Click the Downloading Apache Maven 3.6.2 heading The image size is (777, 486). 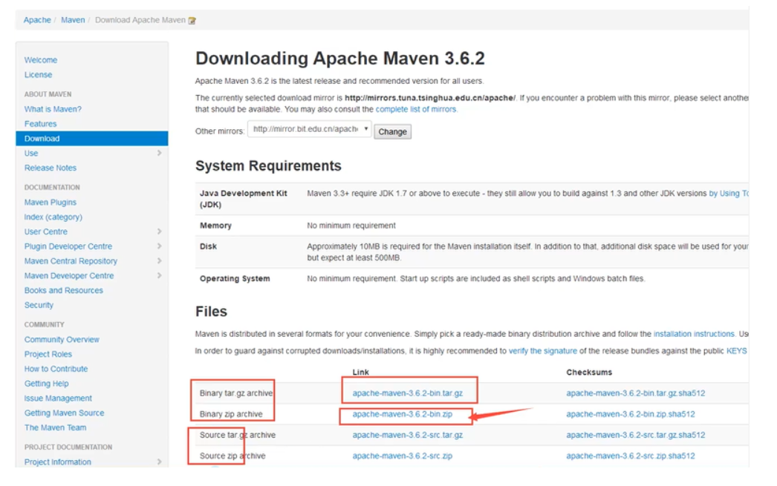point(340,59)
